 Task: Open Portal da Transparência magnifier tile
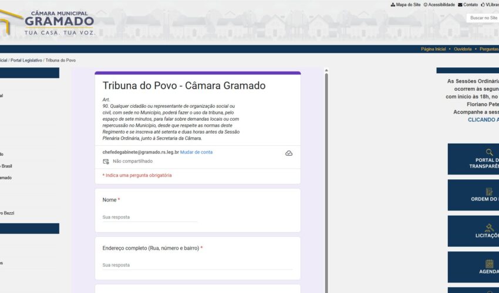click(474, 159)
